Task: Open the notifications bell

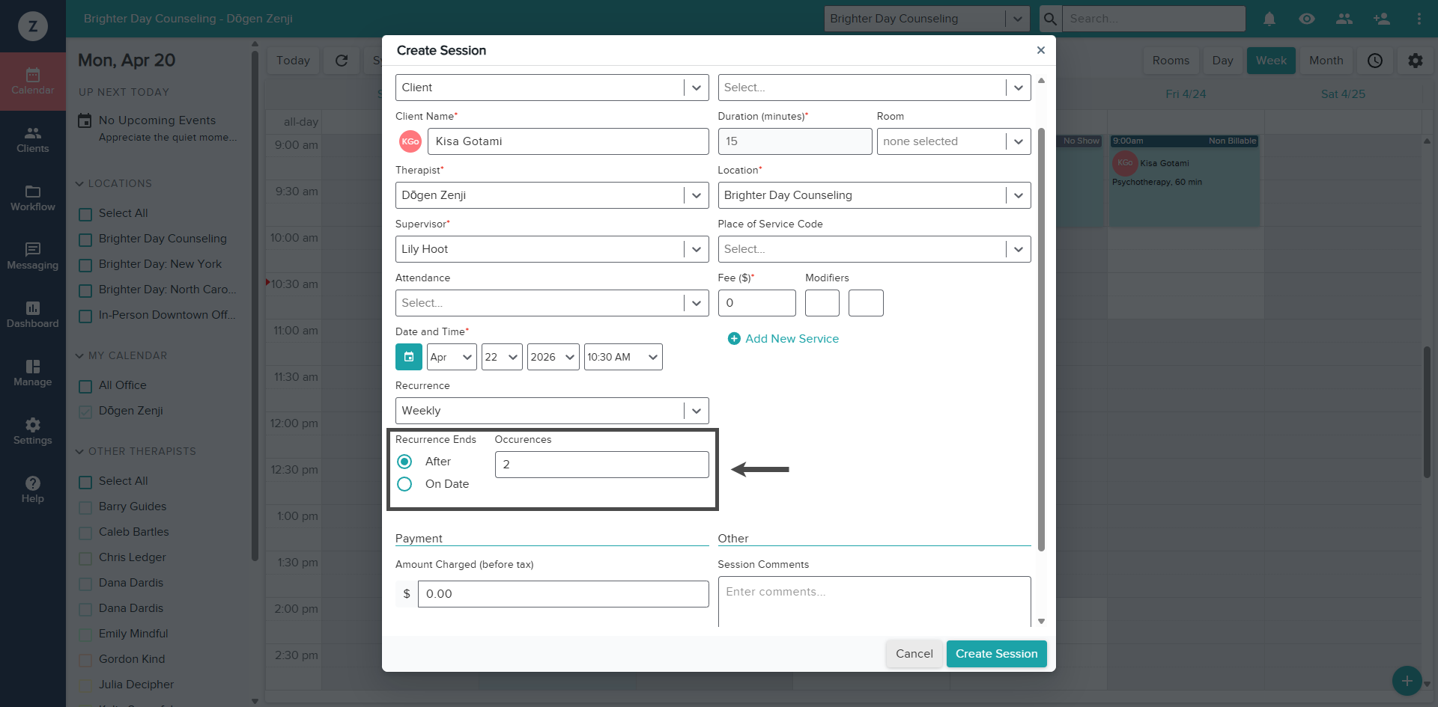Action: 1269,19
